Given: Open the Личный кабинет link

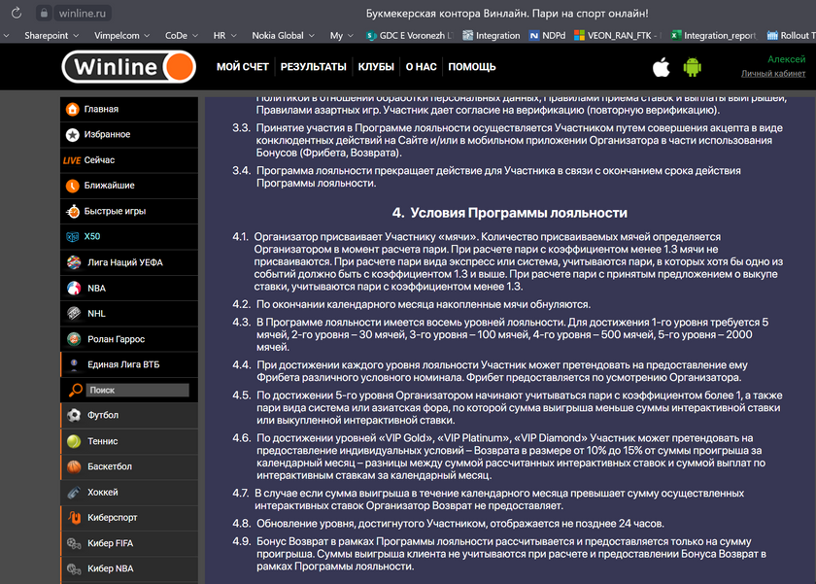Looking at the screenshot, I should coord(773,74).
